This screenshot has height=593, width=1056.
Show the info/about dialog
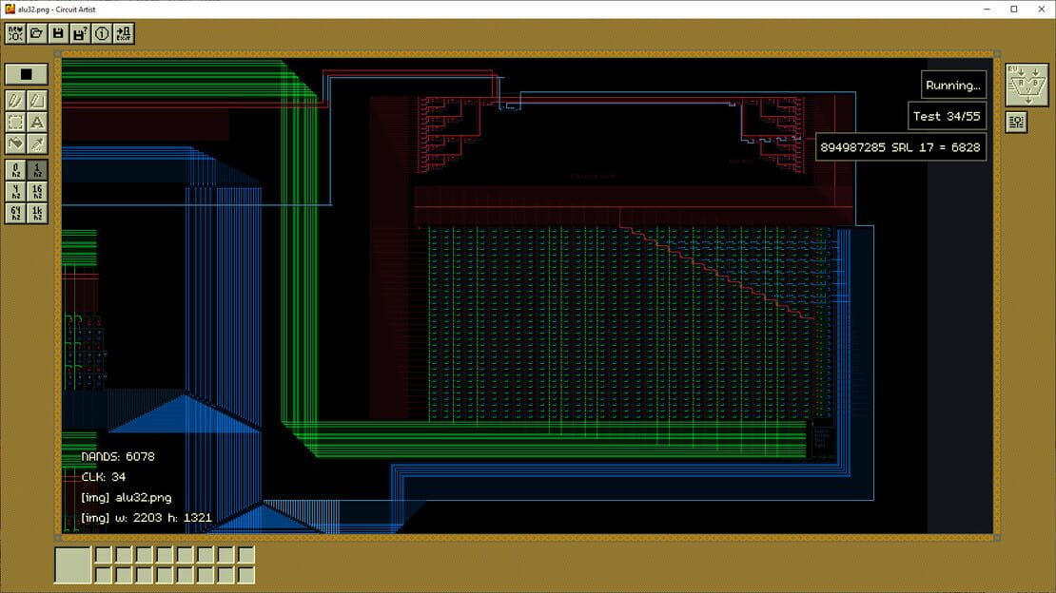102,33
